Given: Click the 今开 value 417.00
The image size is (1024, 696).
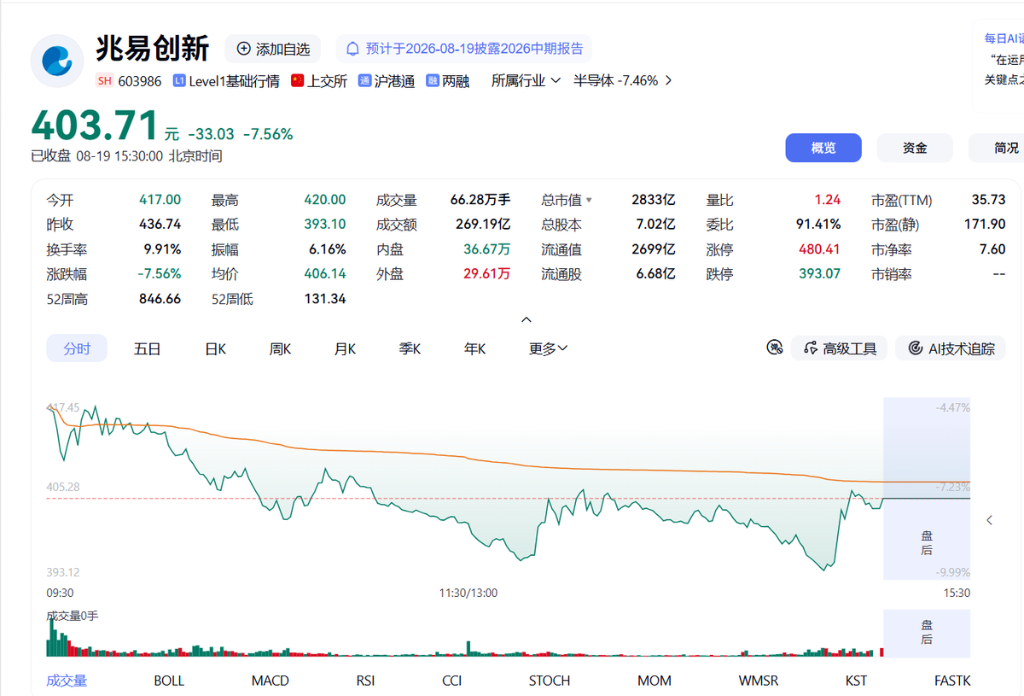Looking at the screenshot, I should (x=160, y=200).
